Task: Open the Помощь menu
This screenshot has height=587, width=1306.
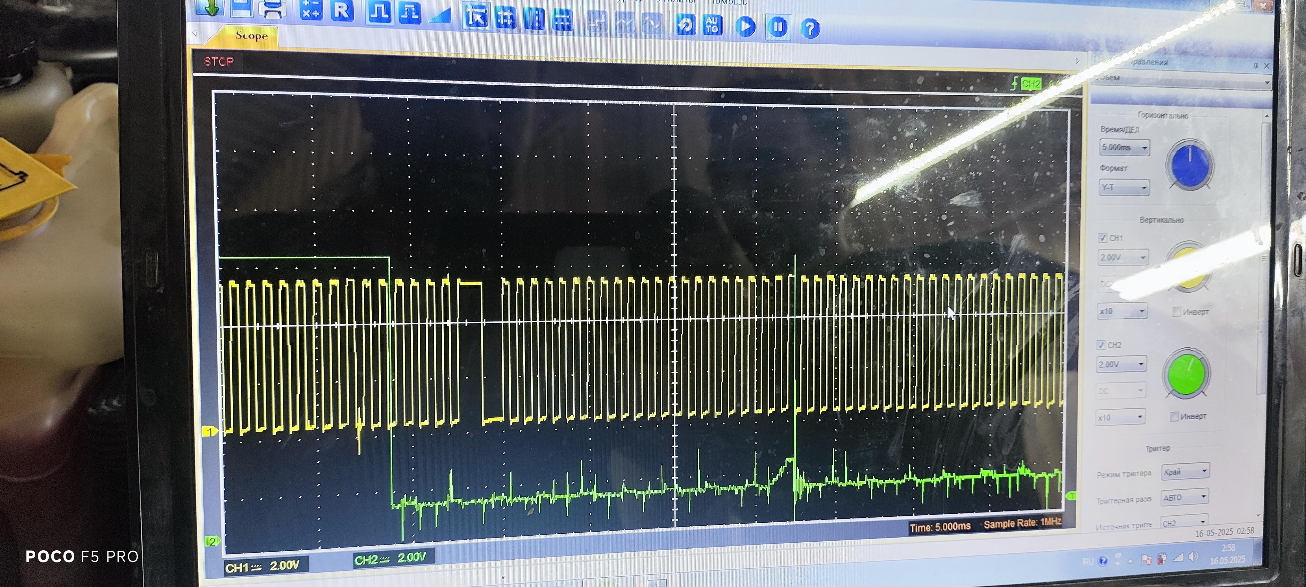Action: pos(727,2)
